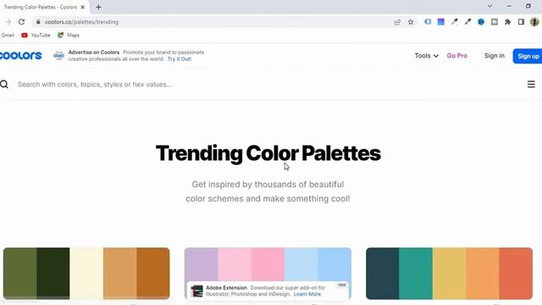Click the dark slate teal swatch
Image resolution: width=542 pixels, height=305 pixels.
382,274
